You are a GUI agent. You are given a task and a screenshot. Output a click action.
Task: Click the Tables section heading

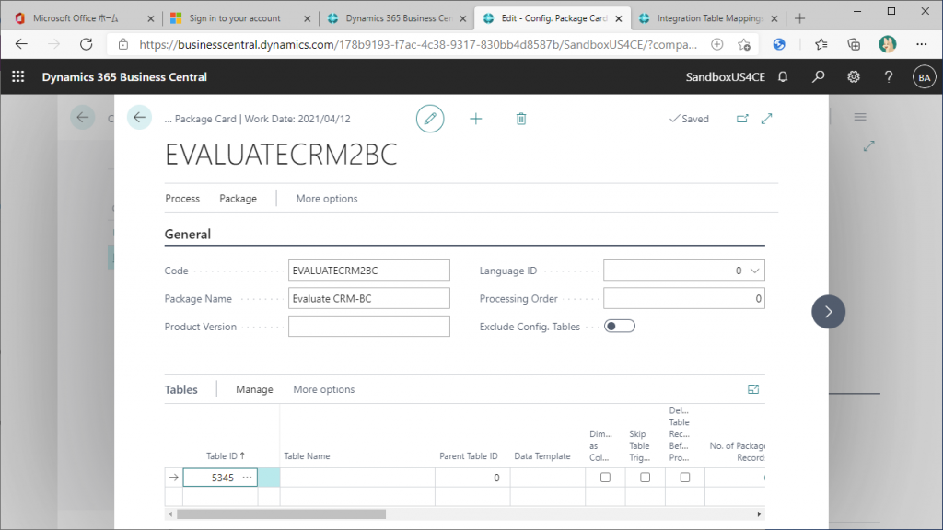tap(181, 389)
